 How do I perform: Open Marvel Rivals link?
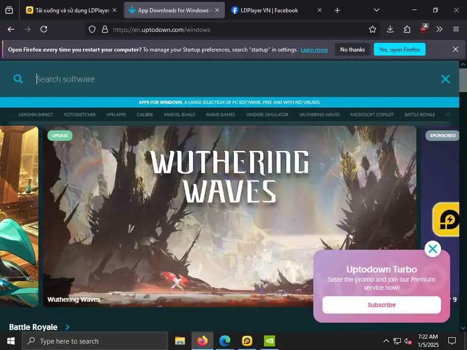(179, 114)
